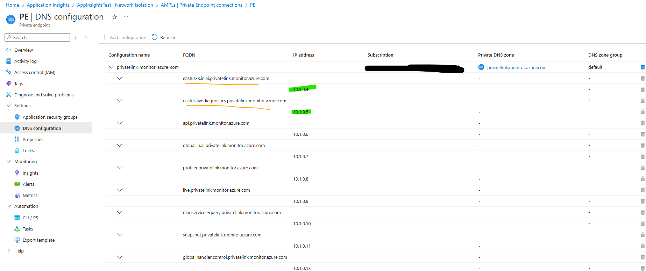Select Overview in the left menu

[23, 50]
